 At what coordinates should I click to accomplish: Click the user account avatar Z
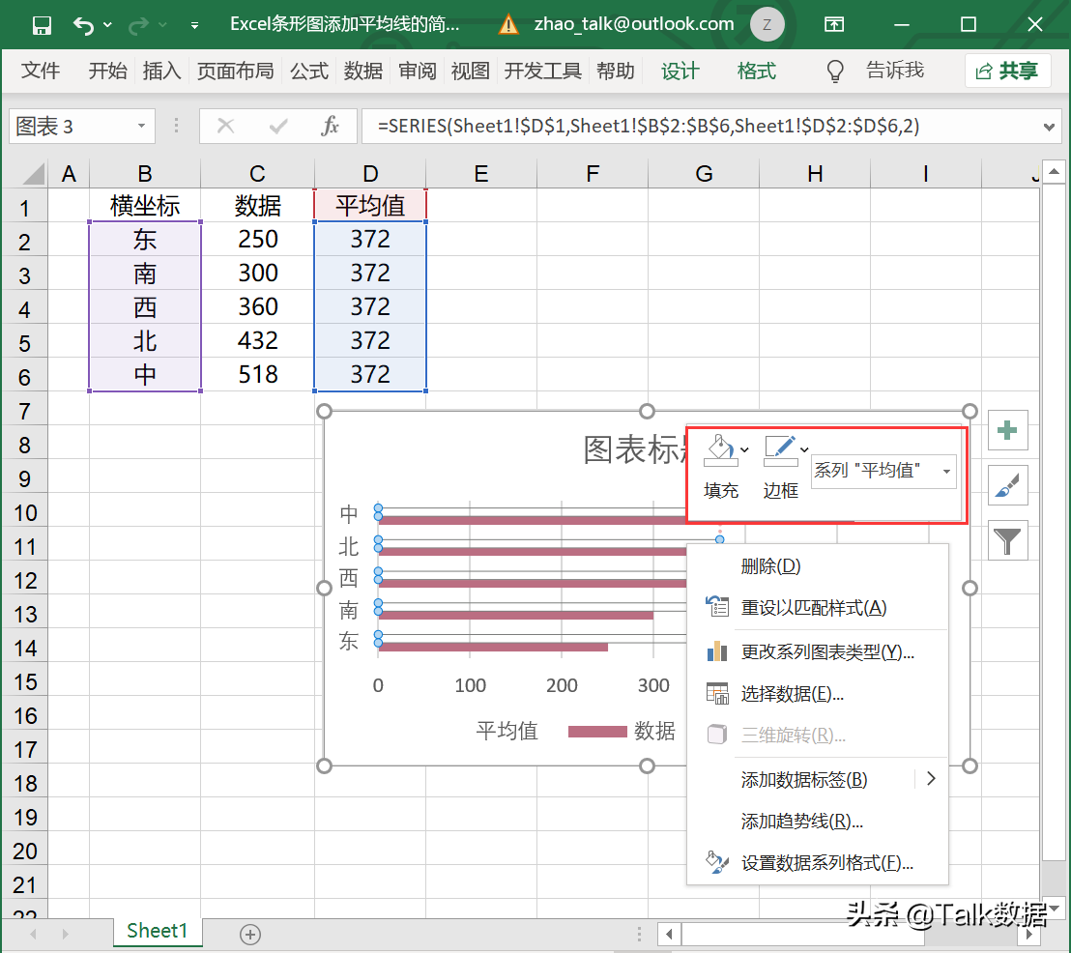pyautogui.click(x=767, y=25)
